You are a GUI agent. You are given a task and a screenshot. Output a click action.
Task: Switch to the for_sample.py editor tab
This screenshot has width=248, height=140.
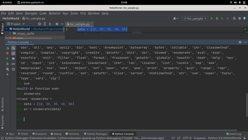pos(79,24)
